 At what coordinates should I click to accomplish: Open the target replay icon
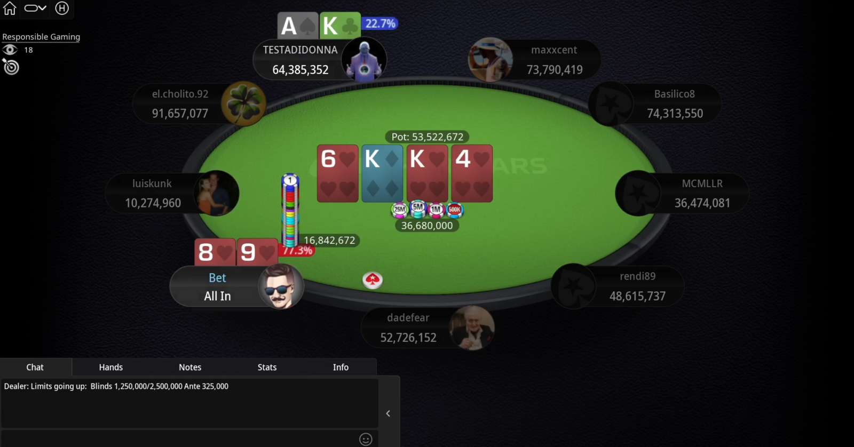click(11, 67)
